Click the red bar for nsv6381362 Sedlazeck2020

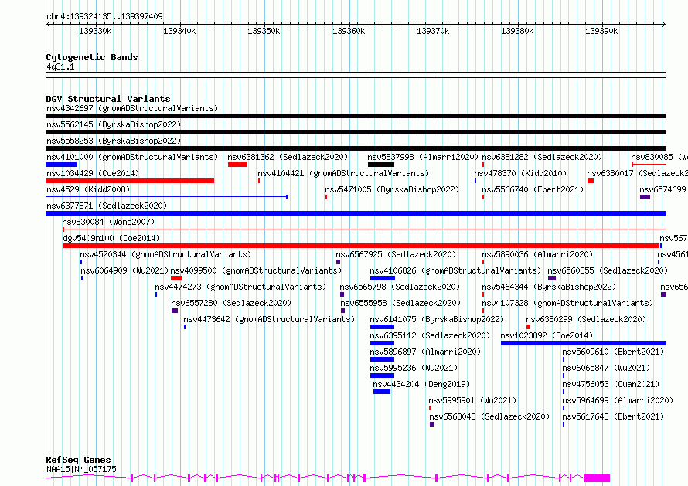[x=237, y=165]
